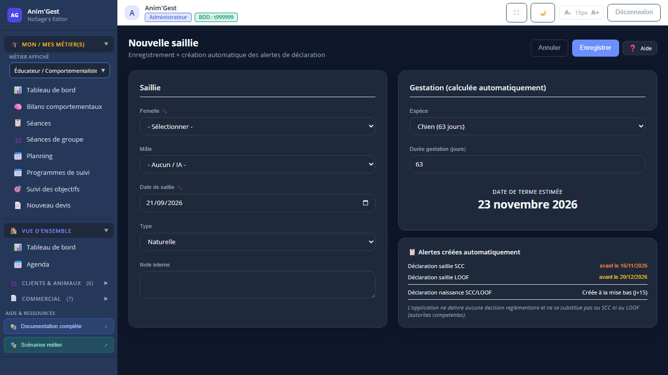Create a Nouveau devis from sidebar

tap(59, 206)
